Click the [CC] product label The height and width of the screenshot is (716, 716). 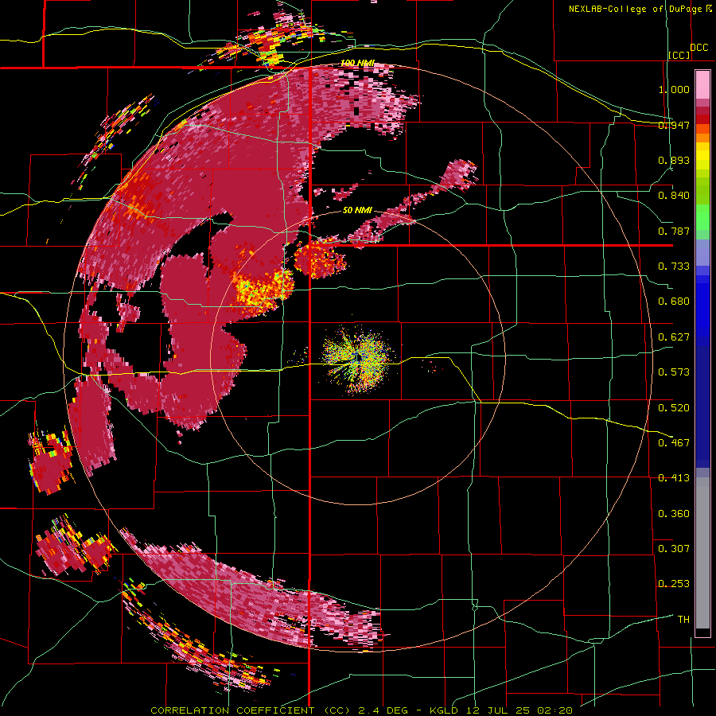click(x=679, y=55)
